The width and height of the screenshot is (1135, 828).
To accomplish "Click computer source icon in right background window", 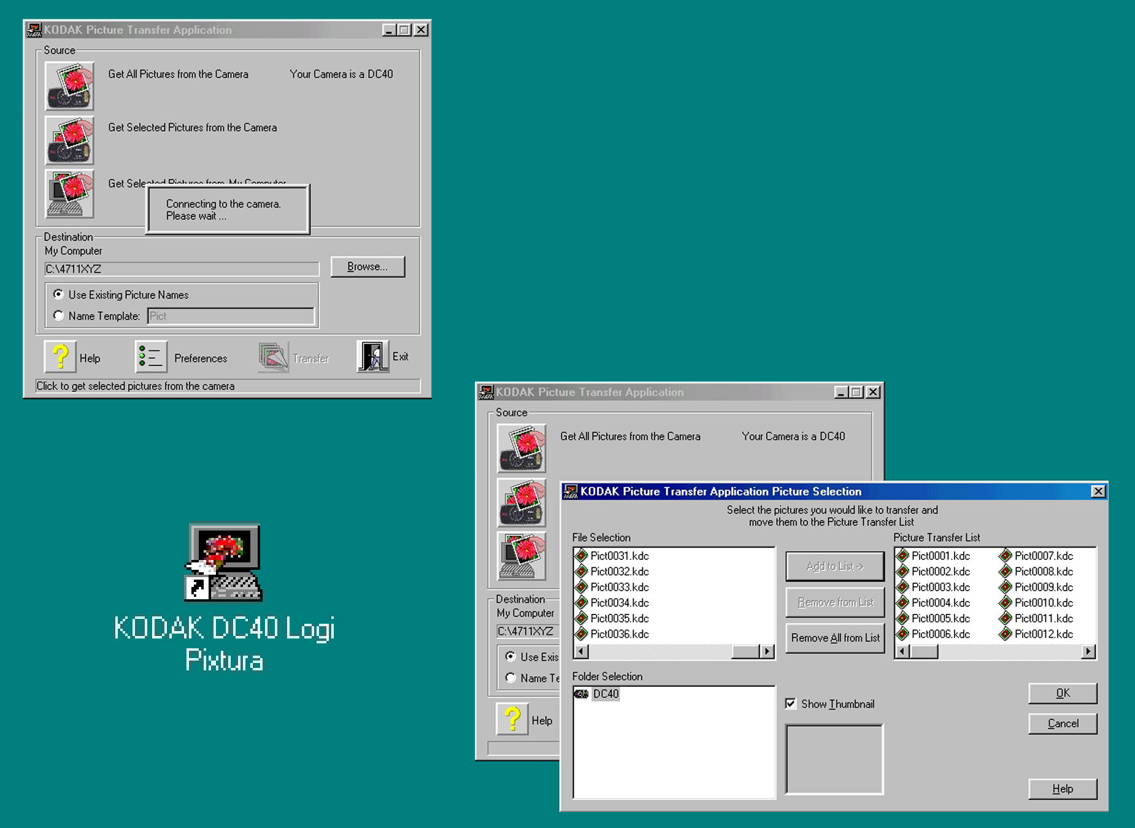I will click(x=521, y=556).
